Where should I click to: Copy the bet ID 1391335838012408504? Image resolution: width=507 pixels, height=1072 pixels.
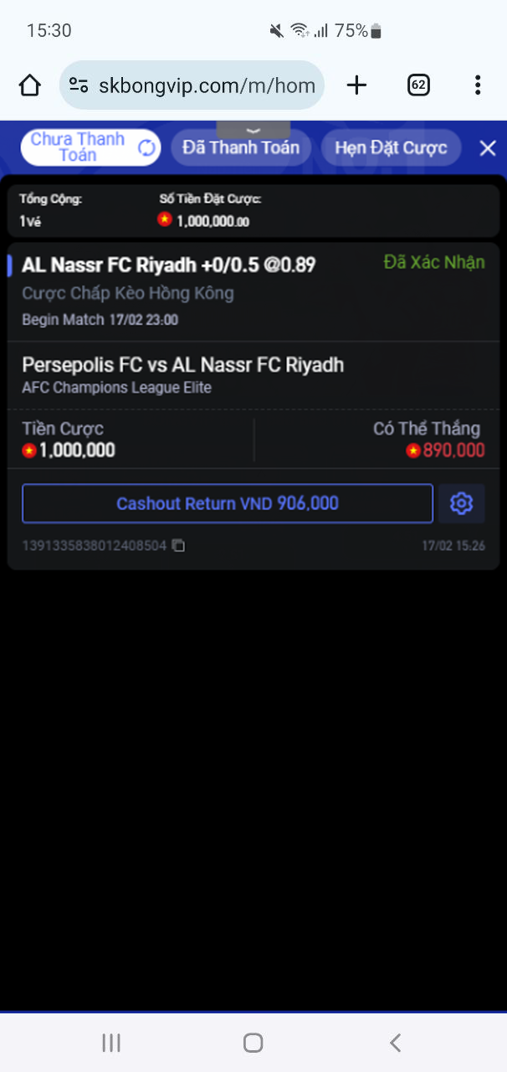tap(178, 545)
